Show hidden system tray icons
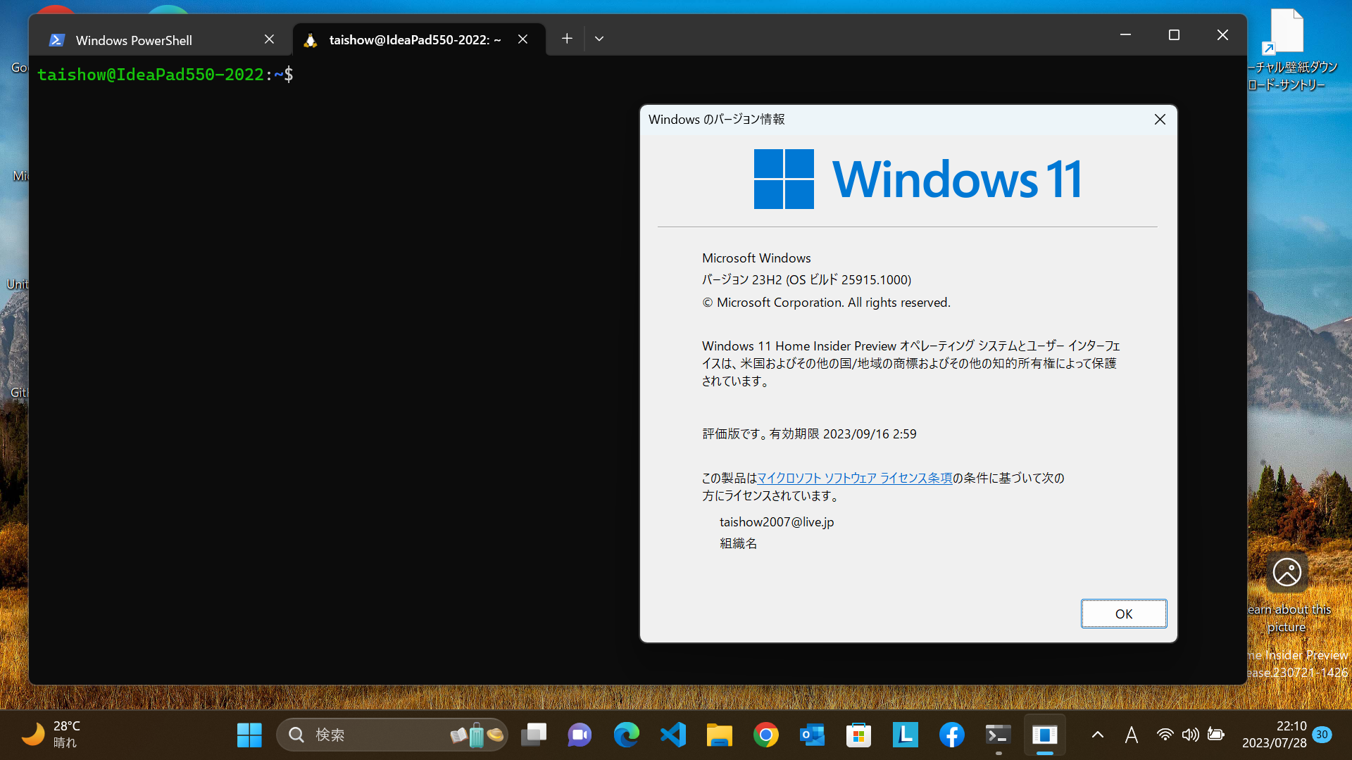This screenshot has width=1352, height=760. point(1097,735)
